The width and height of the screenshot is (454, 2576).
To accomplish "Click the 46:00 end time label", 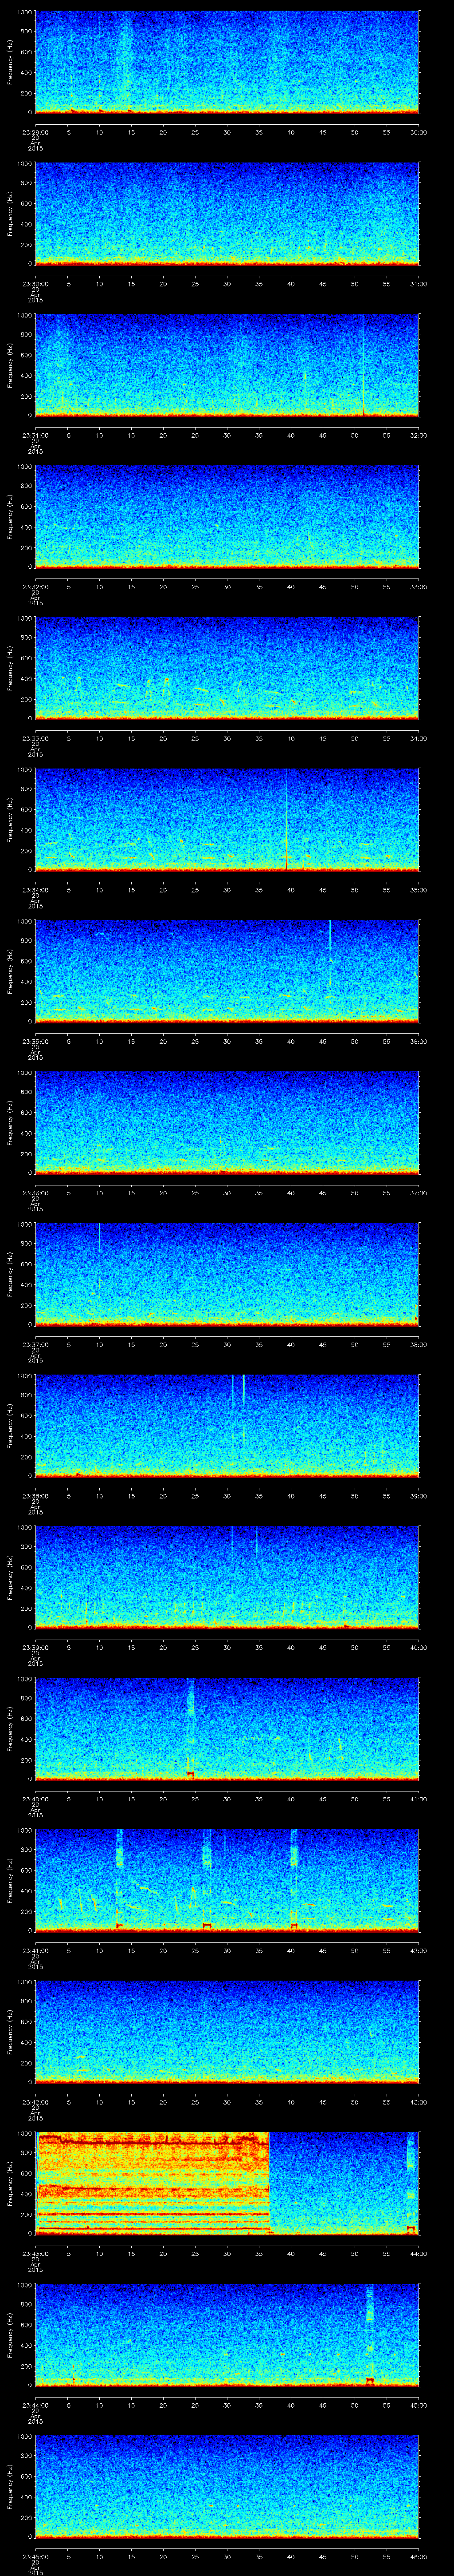I will tap(419, 2556).
